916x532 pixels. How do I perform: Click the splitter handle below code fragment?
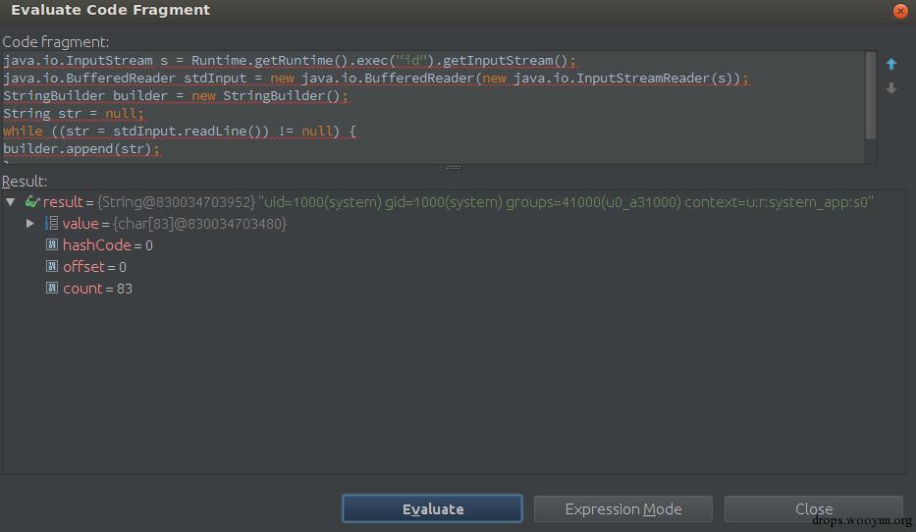(x=453, y=168)
